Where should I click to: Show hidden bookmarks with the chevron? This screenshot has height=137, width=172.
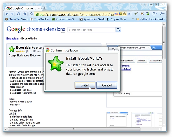point(132,19)
